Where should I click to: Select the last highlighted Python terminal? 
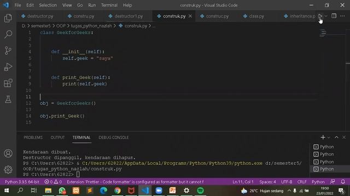(x=330, y=169)
